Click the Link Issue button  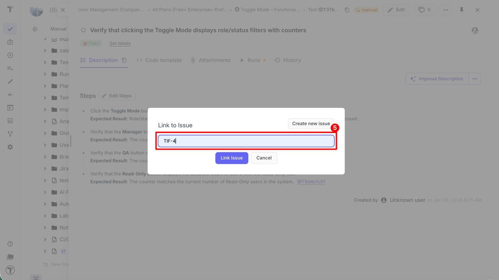coord(232,158)
